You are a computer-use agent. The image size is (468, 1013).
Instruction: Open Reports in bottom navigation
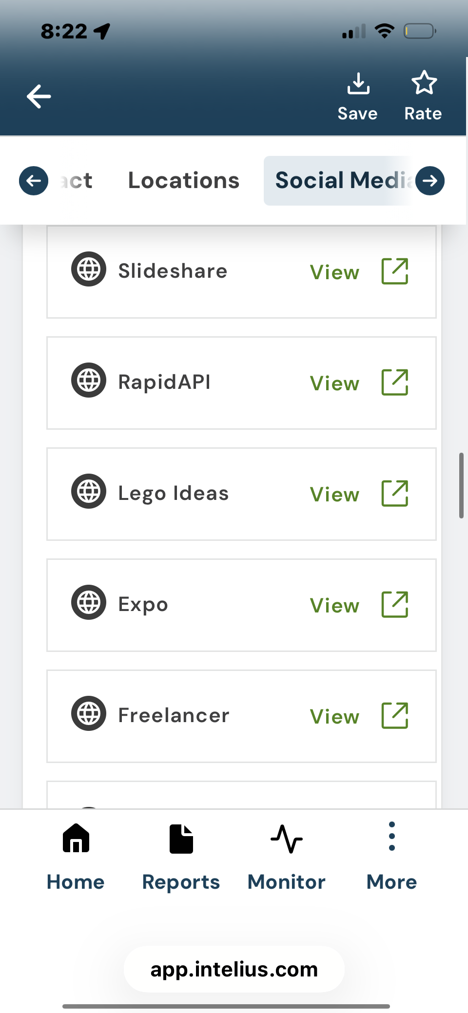coord(181,858)
